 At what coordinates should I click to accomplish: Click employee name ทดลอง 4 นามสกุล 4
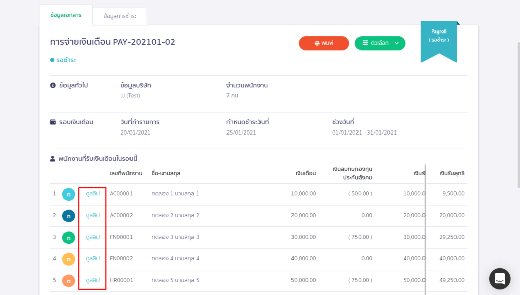click(175, 258)
